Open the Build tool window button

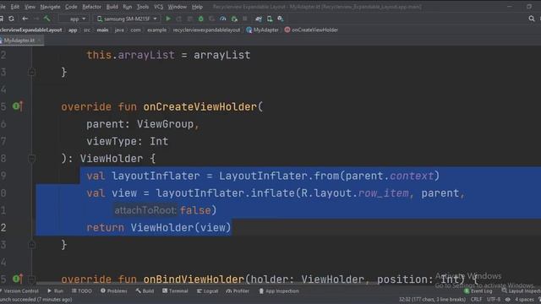tap(145, 290)
